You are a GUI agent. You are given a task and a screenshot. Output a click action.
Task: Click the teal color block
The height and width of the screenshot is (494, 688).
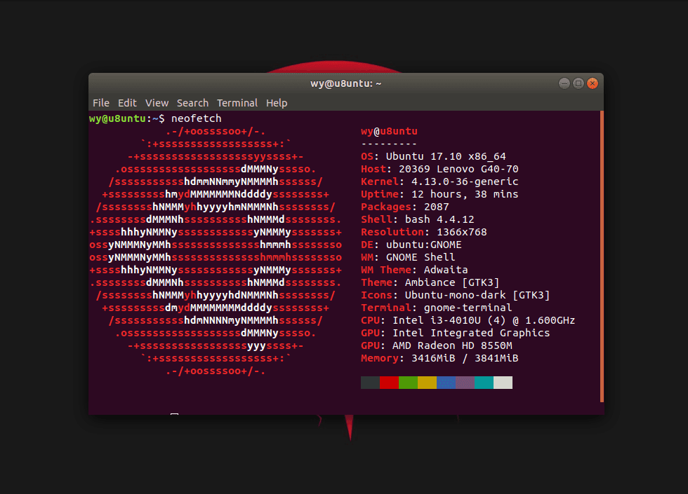click(484, 383)
